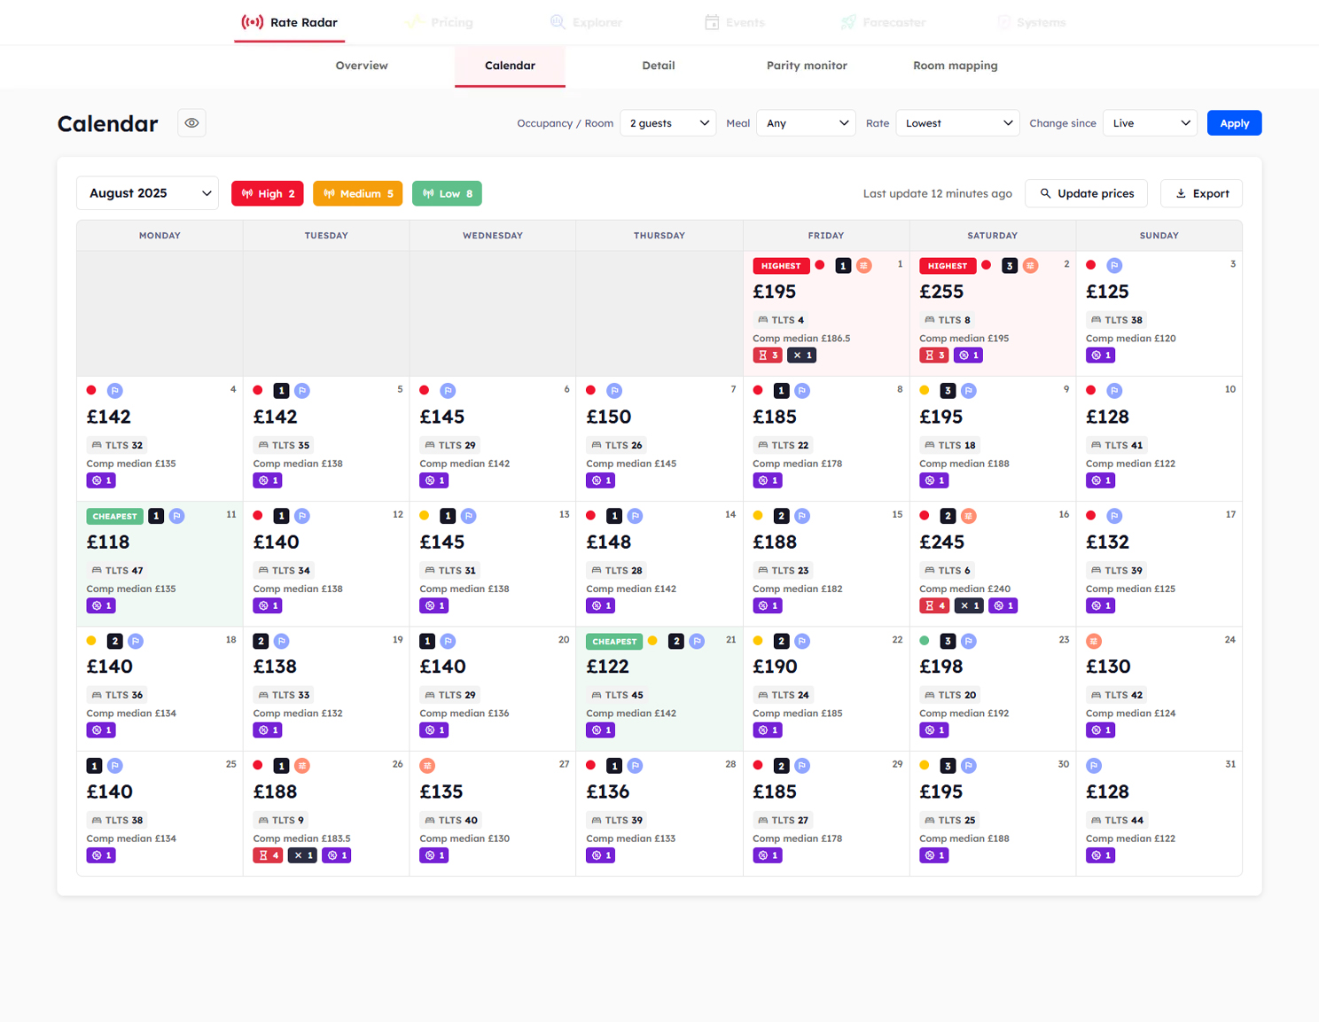Open Rate Radar in top navigation

tap(290, 22)
